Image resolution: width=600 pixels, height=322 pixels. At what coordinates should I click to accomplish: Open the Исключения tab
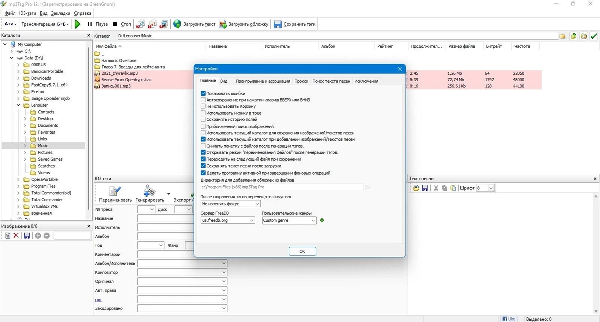coord(366,81)
